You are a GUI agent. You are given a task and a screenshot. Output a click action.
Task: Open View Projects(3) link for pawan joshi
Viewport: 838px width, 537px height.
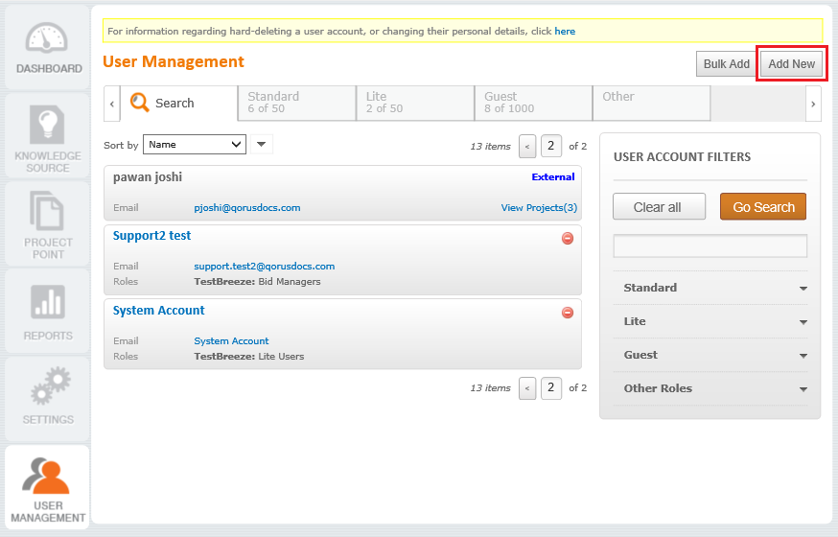point(539,208)
